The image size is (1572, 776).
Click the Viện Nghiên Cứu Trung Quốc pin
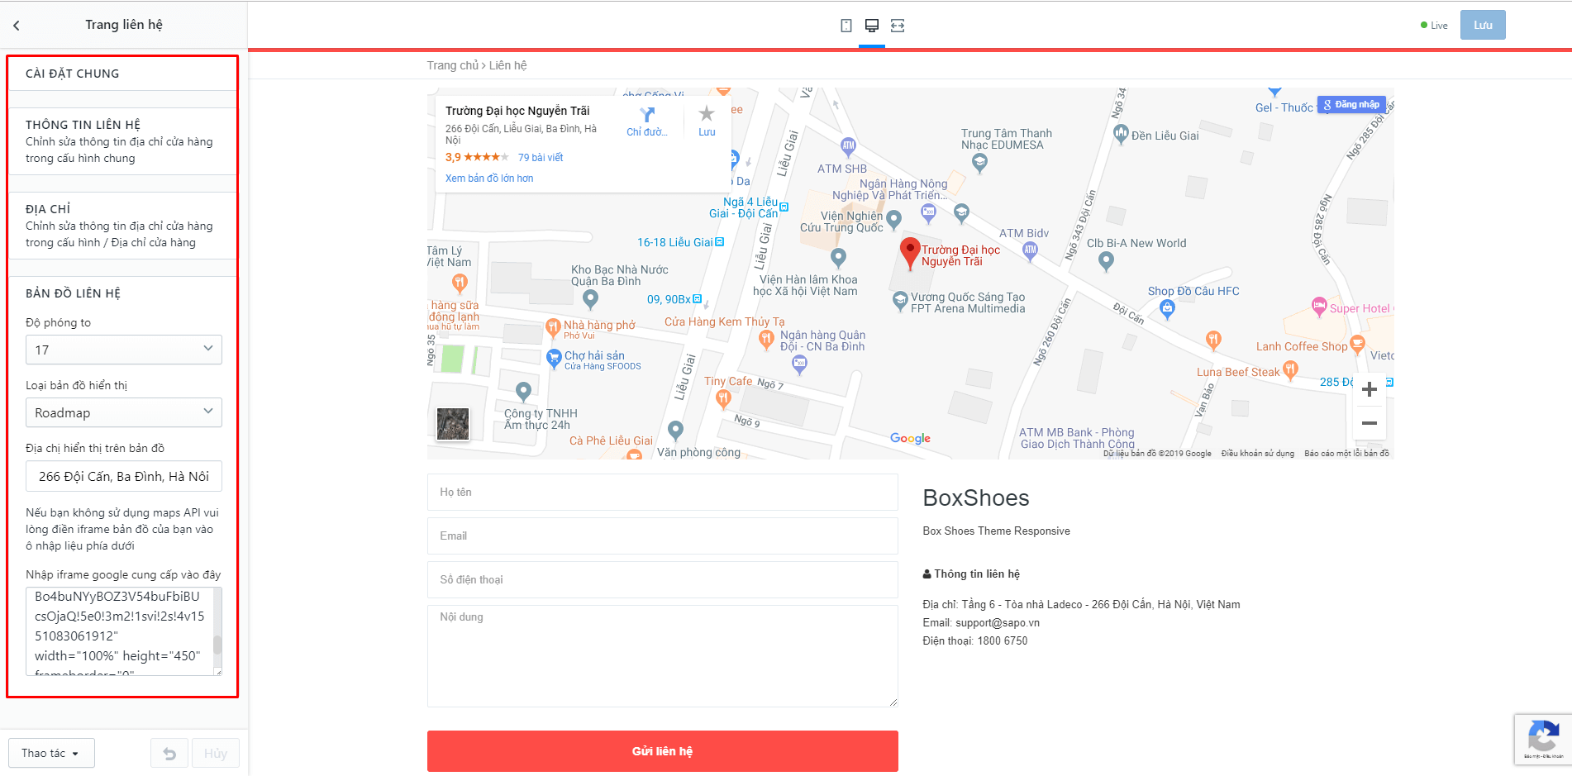tap(893, 219)
